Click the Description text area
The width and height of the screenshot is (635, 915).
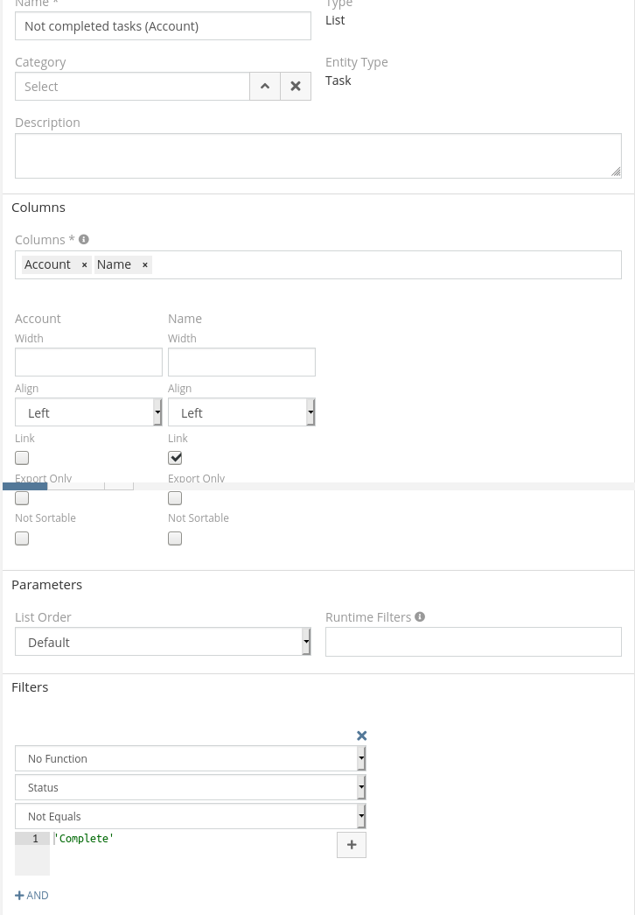317,156
